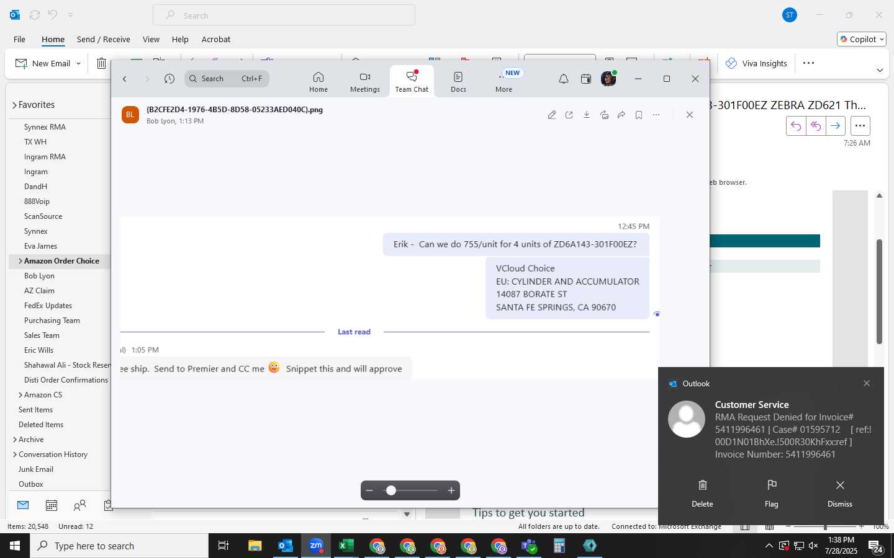
Task: Open Zoom Home tab
Action: click(318, 82)
